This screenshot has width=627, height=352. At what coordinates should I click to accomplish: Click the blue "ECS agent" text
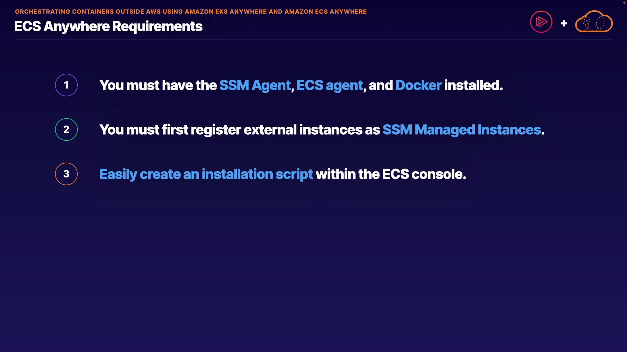pos(330,85)
